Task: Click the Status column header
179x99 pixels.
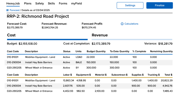Action: click(x=67, y=51)
